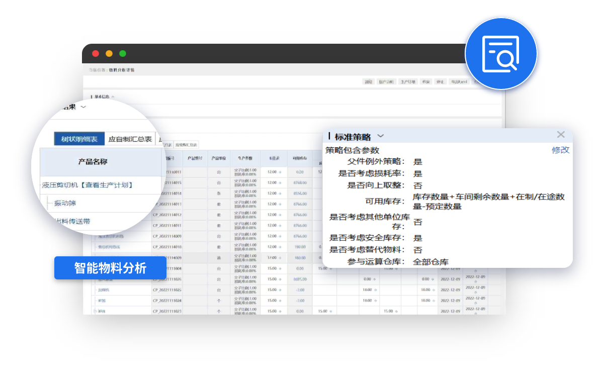Click the 智能物料分析 blue label button

[110, 268]
